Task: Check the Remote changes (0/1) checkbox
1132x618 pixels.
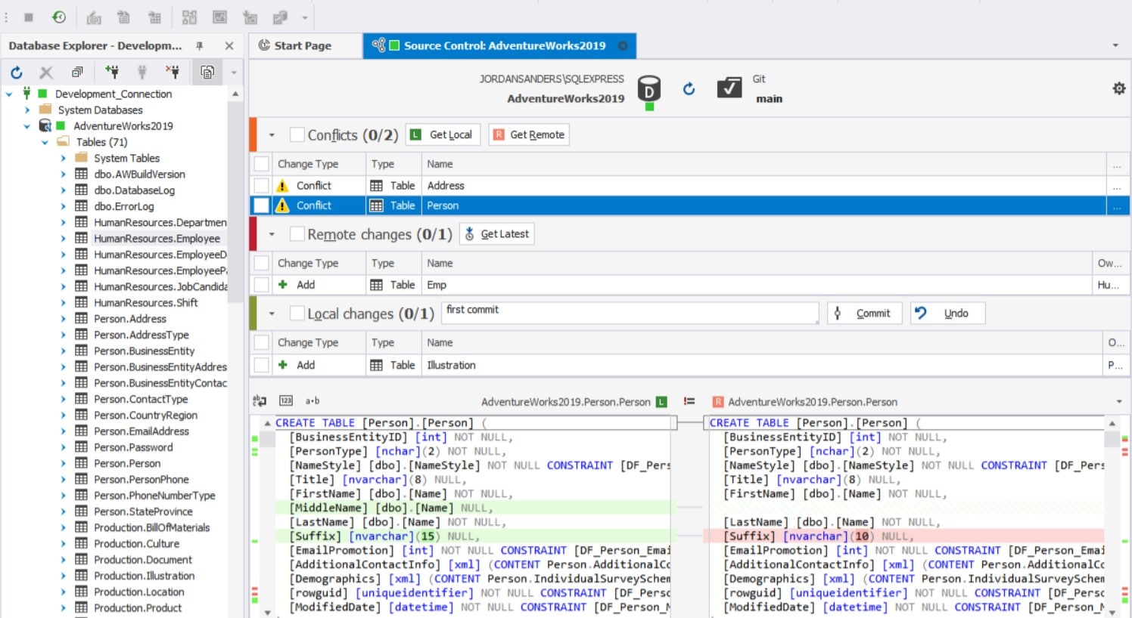Action: coord(297,234)
